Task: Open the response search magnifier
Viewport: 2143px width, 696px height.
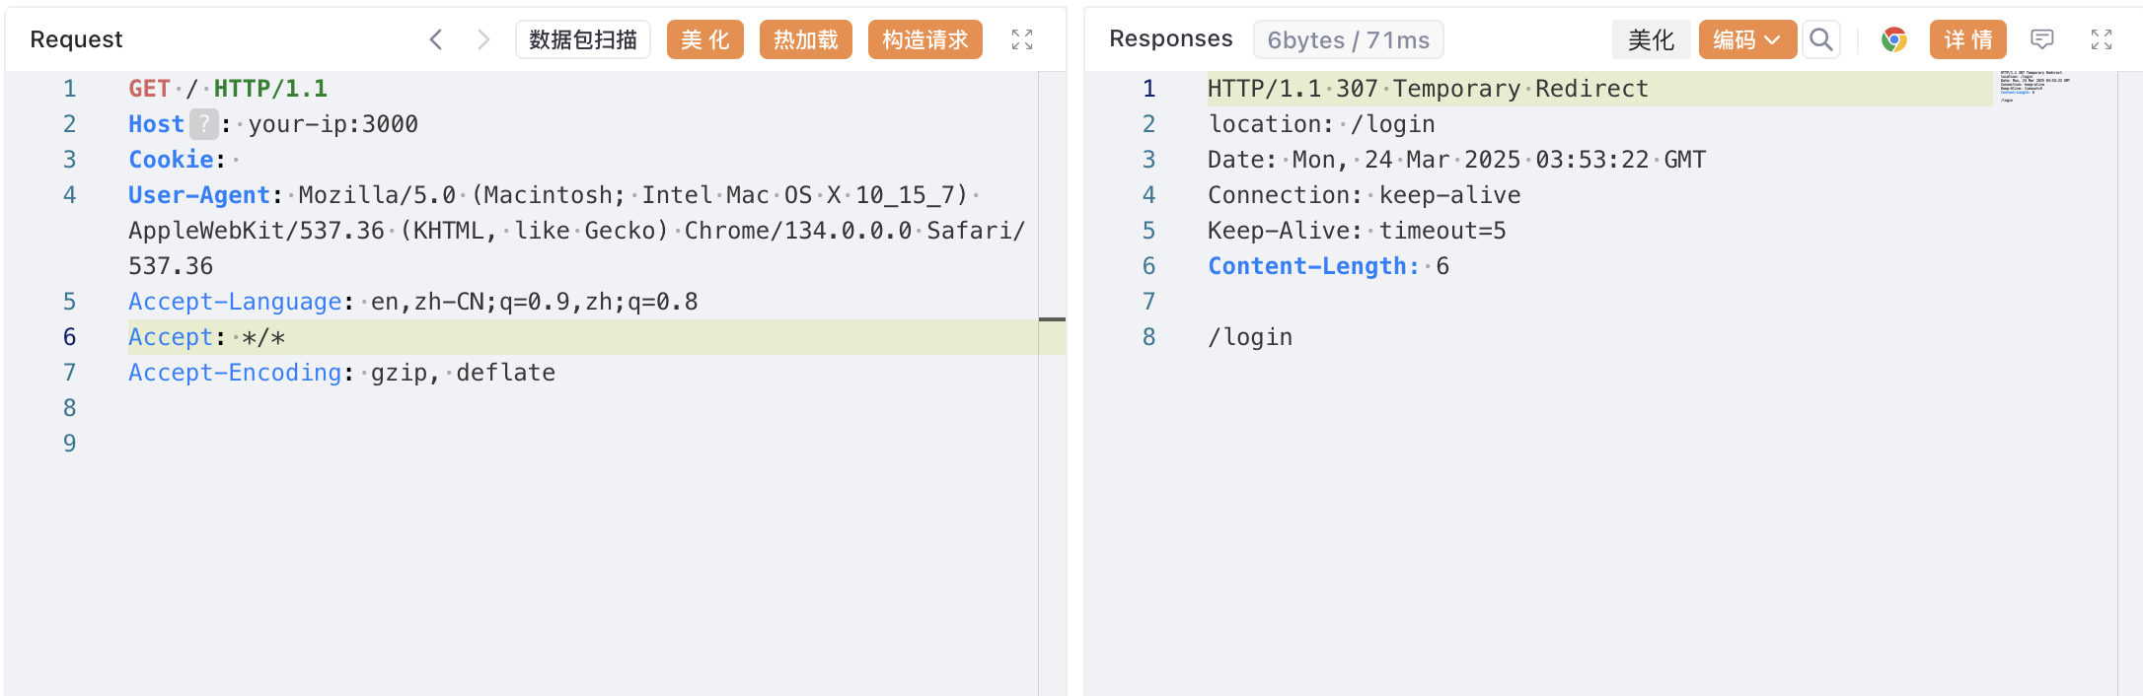Action: click(1820, 39)
